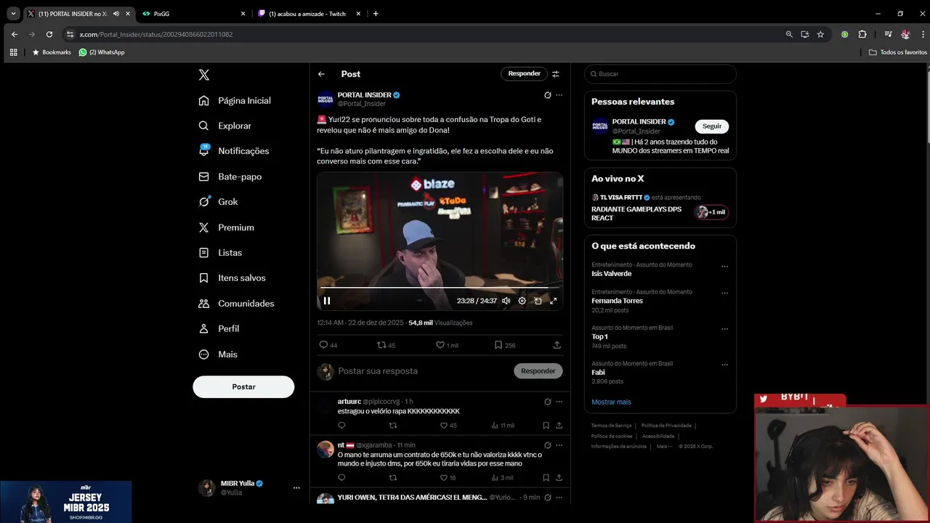The width and height of the screenshot is (930, 523).
Task: Bookmark artuurc's reply
Action: 546,425
